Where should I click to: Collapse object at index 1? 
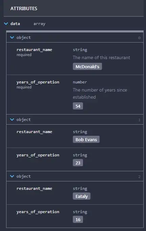pos(12,120)
